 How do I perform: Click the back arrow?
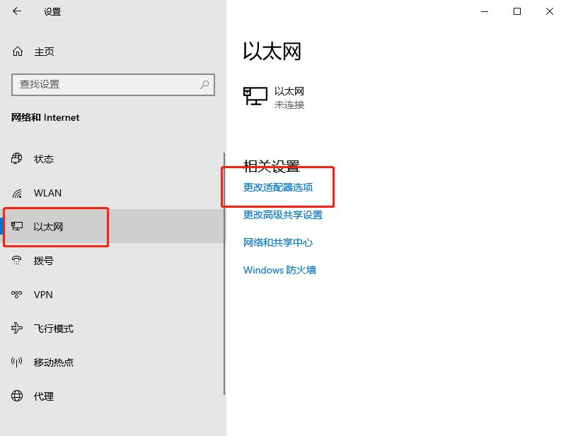[x=17, y=11]
